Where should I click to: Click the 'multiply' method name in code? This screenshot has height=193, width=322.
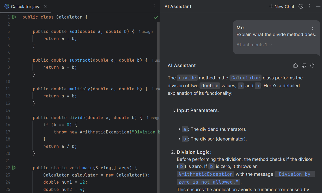tap(80, 89)
